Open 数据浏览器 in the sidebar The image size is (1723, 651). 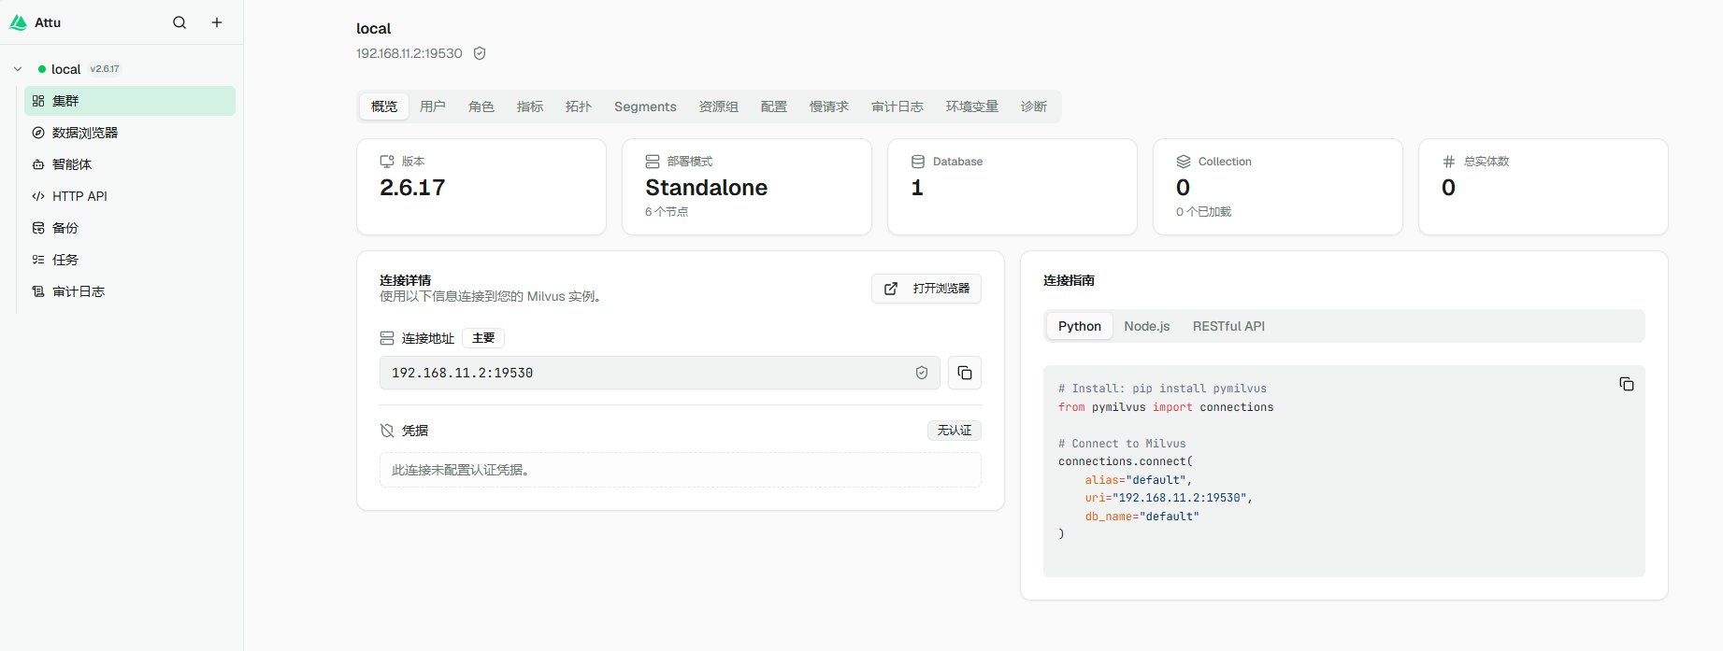pos(130,133)
